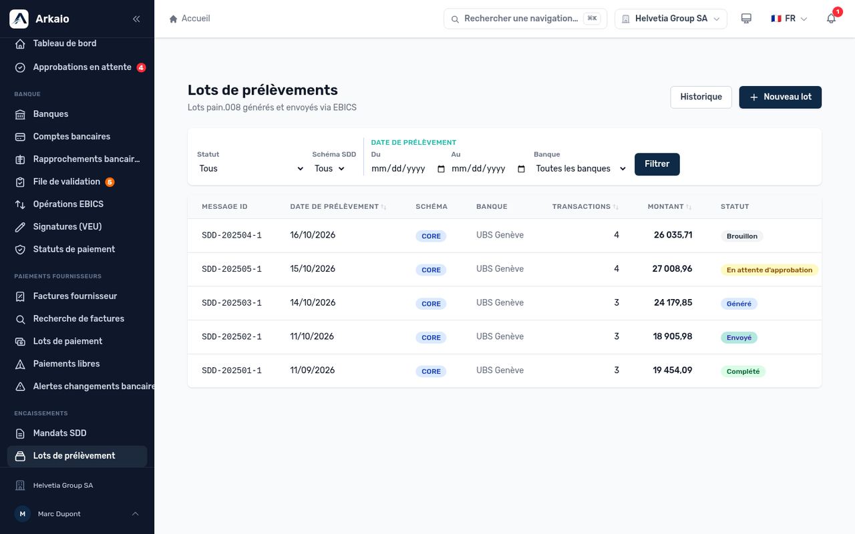Click the Du date input field

[x=408, y=169]
